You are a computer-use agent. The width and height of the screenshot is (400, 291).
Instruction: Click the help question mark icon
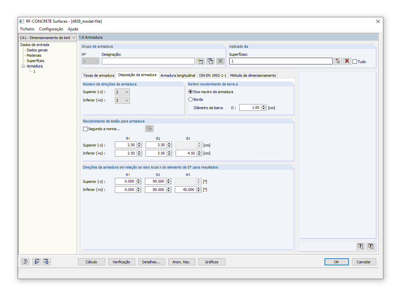coord(25,262)
